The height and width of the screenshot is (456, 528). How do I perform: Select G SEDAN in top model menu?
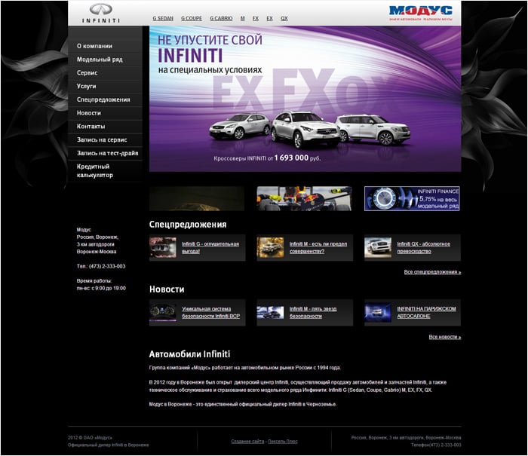164,17
